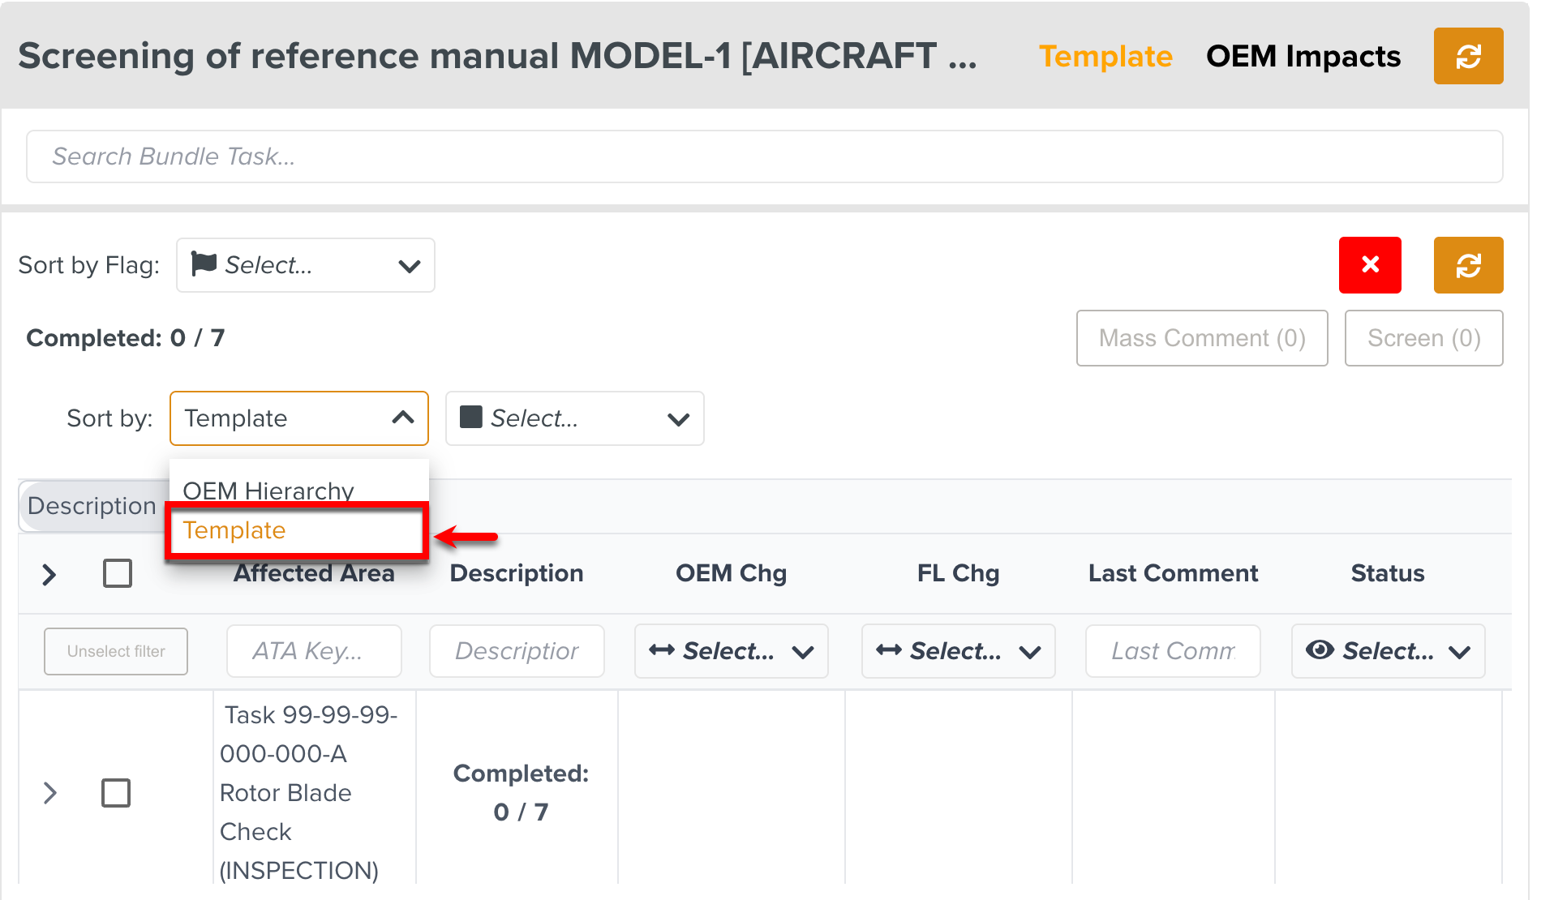Screen dimensions: 1554x900
Task: Focus the Search Bundle Task field
Action: [x=764, y=156]
